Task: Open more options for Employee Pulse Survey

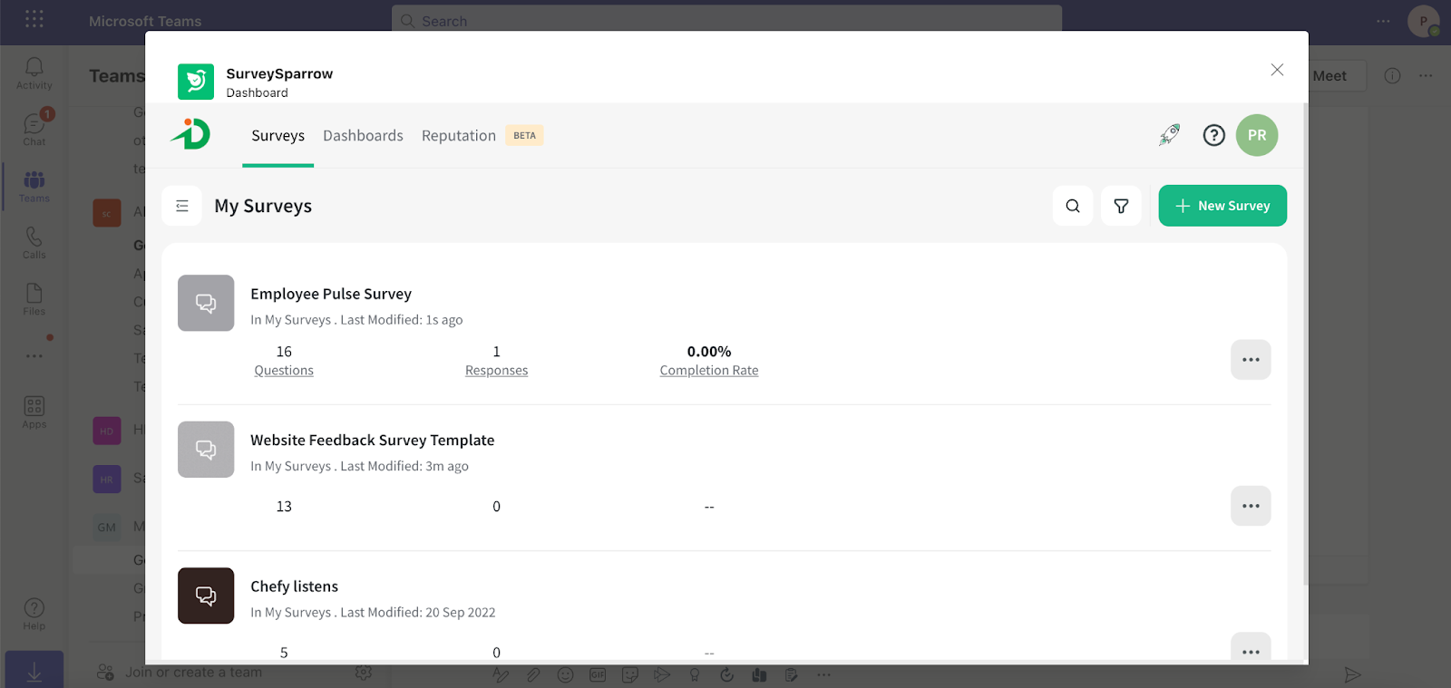Action: (1251, 360)
